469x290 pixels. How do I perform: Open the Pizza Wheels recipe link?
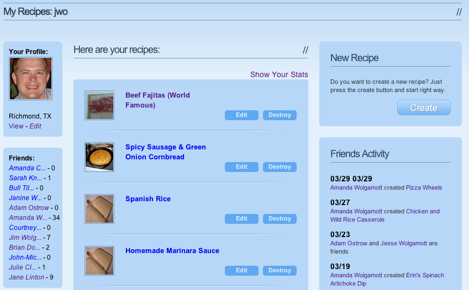[424, 187]
